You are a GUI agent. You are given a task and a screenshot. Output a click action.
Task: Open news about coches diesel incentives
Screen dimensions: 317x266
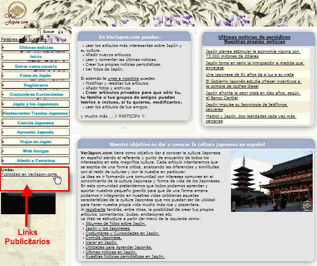253,84
